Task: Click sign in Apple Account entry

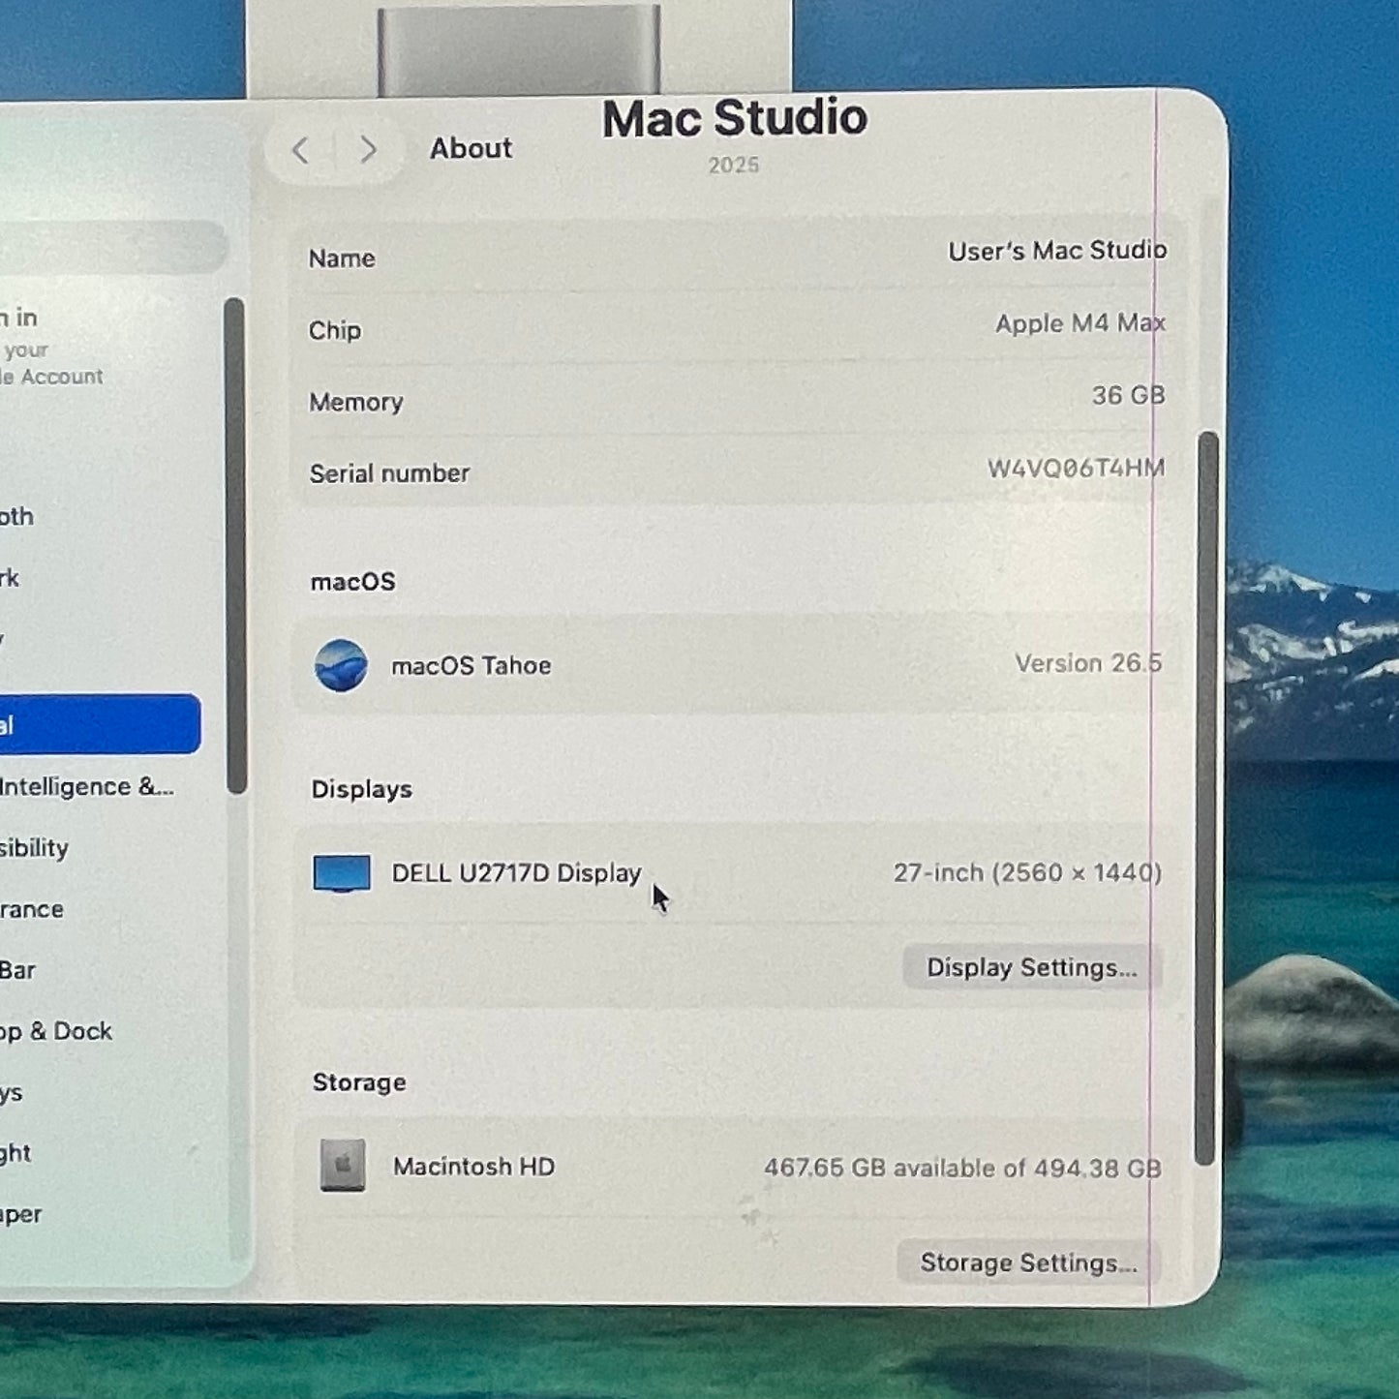Action: coord(51,347)
